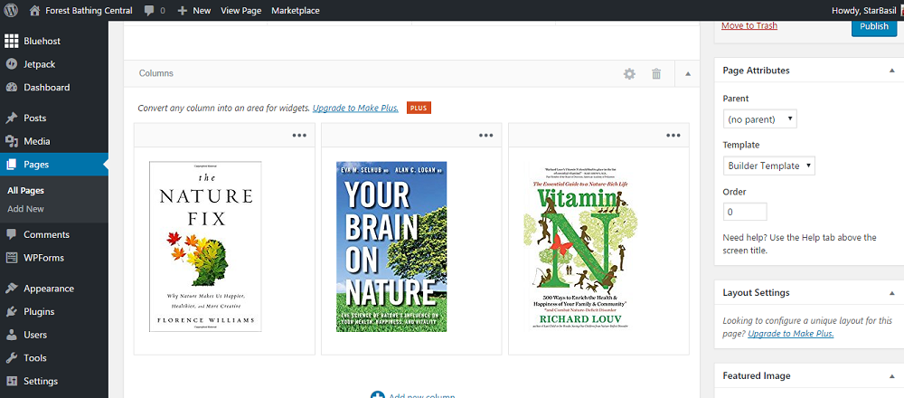Collapse the Page Attributes panel
This screenshot has width=904, height=398.
[892, 71]
